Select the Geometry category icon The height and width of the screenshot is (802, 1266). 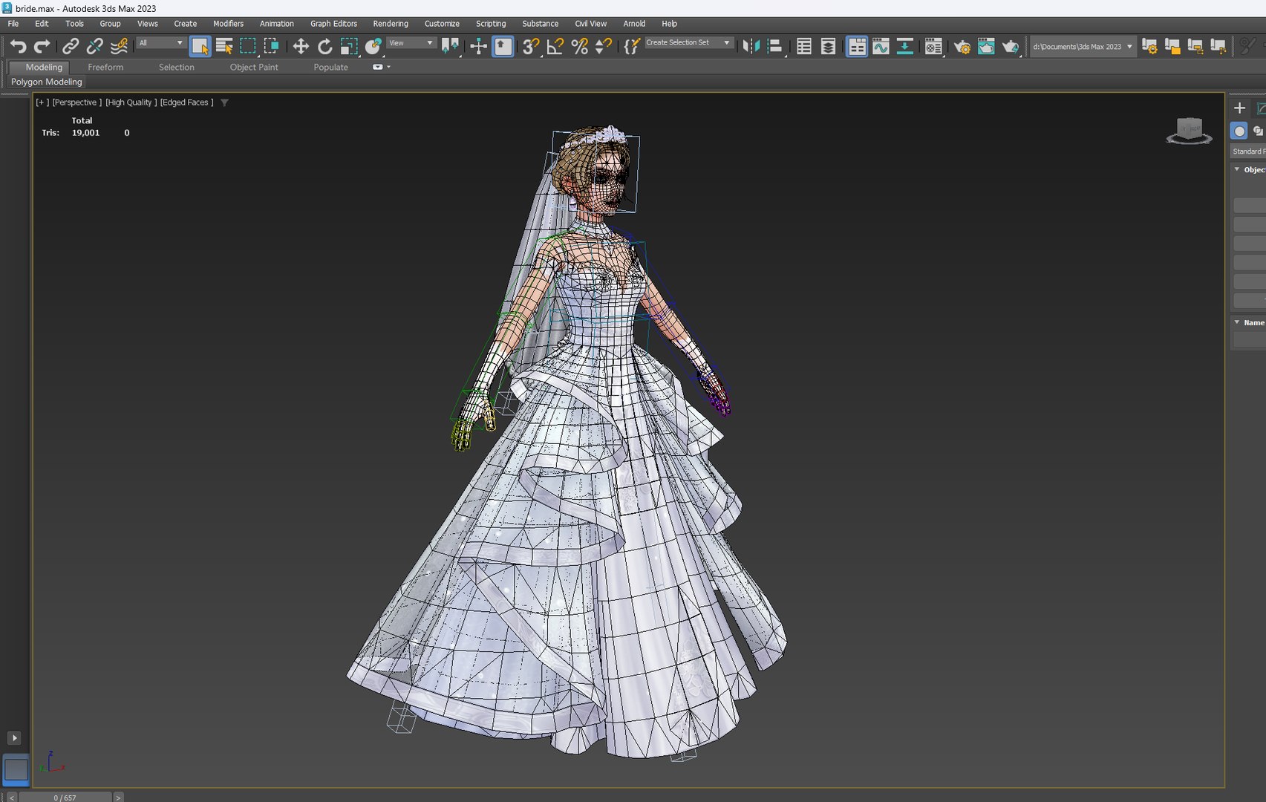point(1239,131)
